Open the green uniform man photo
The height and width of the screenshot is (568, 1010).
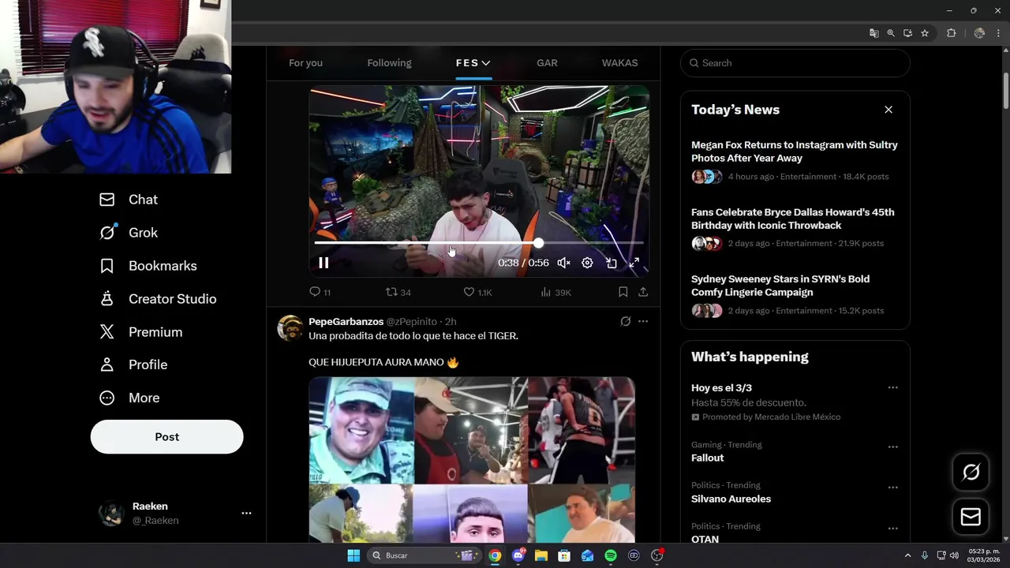pyautogui.click(x=361, y=430)
